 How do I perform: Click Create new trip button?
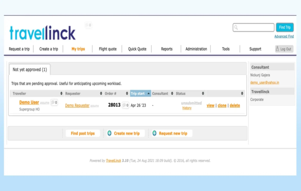click(126, 133)
